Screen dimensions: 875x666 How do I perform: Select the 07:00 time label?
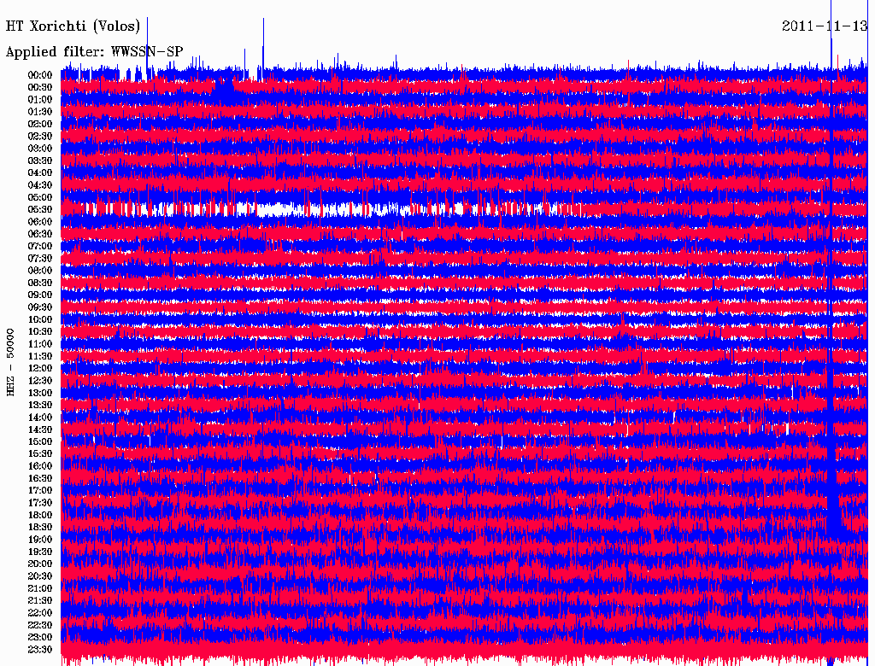pyautogui.click(x=40, y=246)
